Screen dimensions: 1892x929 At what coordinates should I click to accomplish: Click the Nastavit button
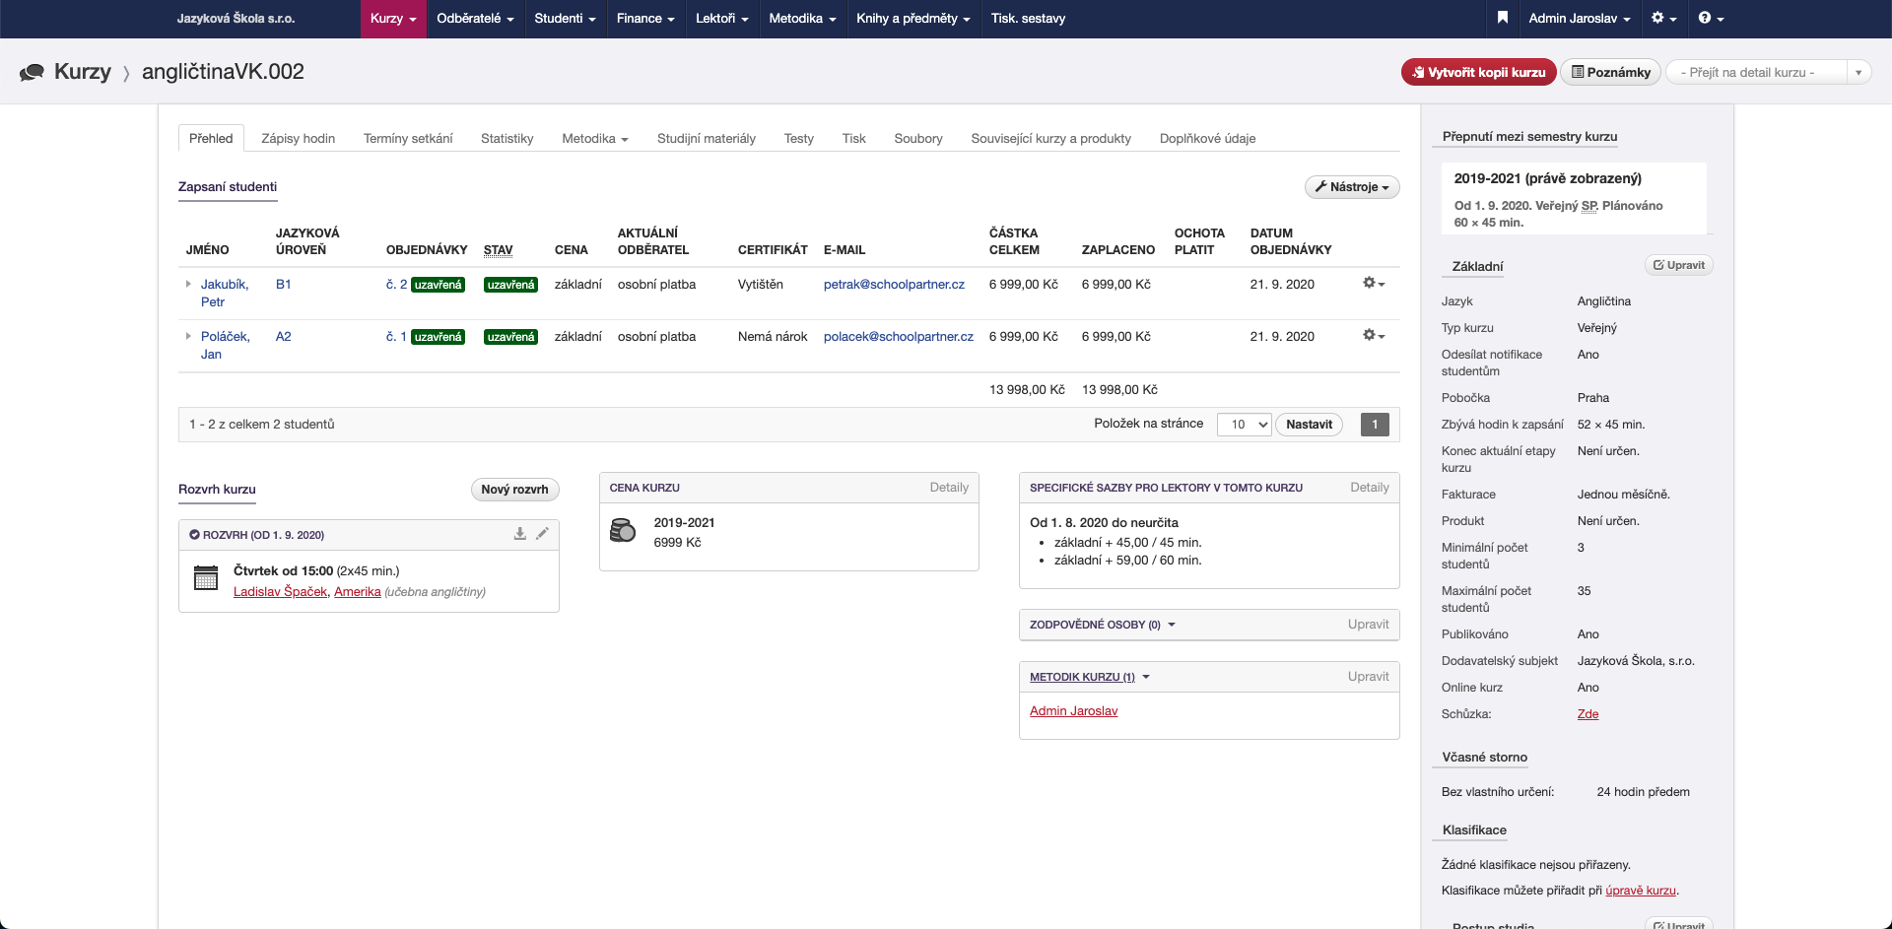pyautogui.click(x=1309, y=425)
